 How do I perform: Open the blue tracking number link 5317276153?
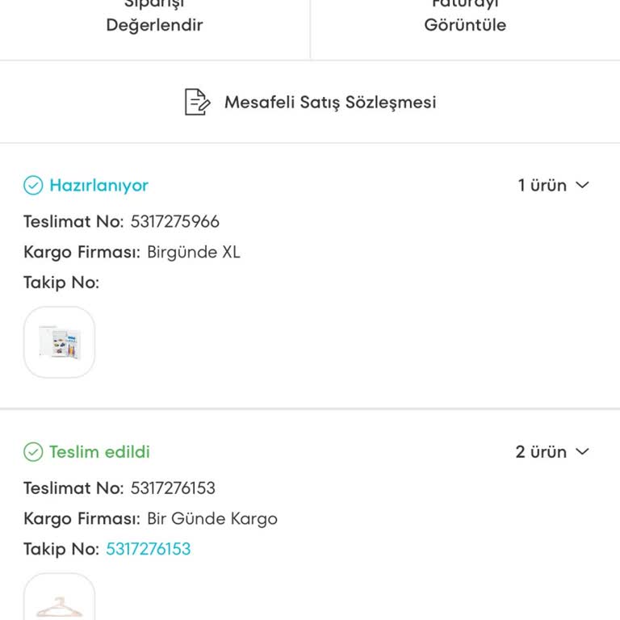pos(149,549)
